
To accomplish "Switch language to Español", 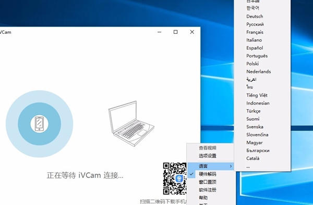I will coord(262,48).
